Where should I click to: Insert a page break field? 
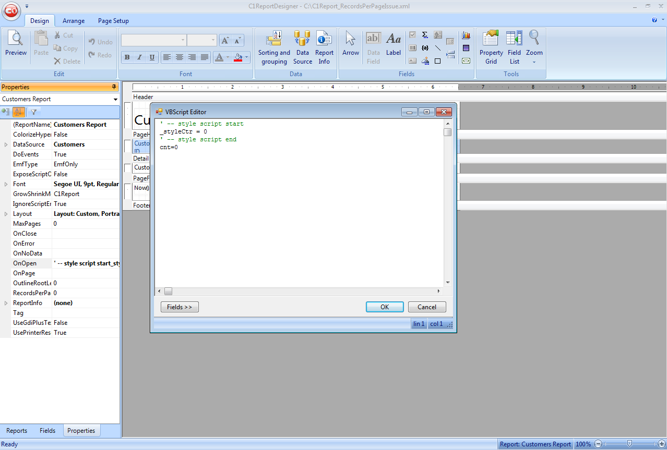[450, 54]
